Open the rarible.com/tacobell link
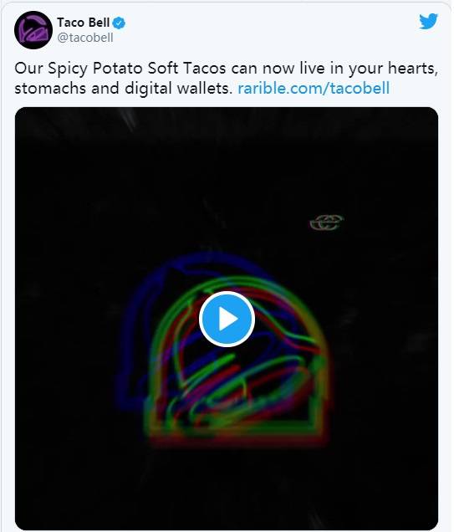This screenshot has height=532, width=454. coord(314,88)
